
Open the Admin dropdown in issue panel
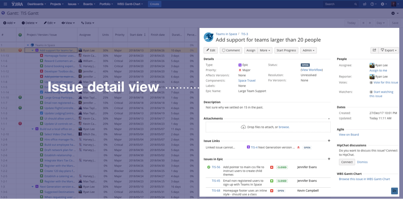pos(308,50)
